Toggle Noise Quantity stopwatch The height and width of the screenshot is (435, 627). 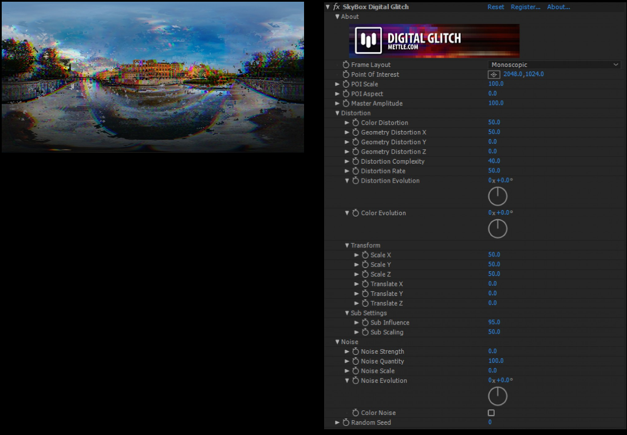click(356, 361)
